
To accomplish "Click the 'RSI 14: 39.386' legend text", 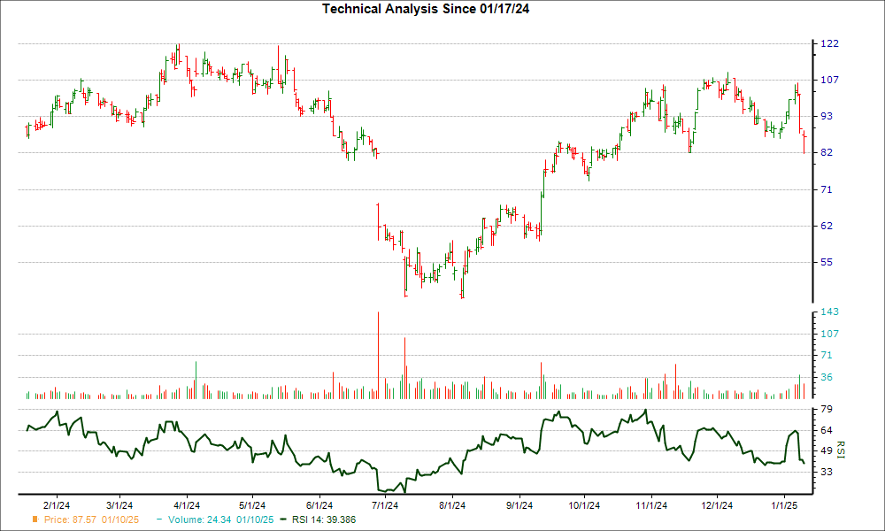I will click(324, 519).
